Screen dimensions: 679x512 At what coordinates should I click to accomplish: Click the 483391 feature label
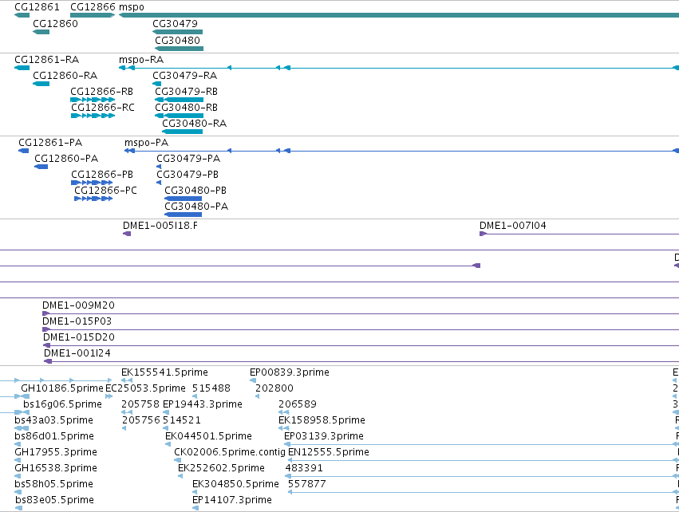(304, 468)
